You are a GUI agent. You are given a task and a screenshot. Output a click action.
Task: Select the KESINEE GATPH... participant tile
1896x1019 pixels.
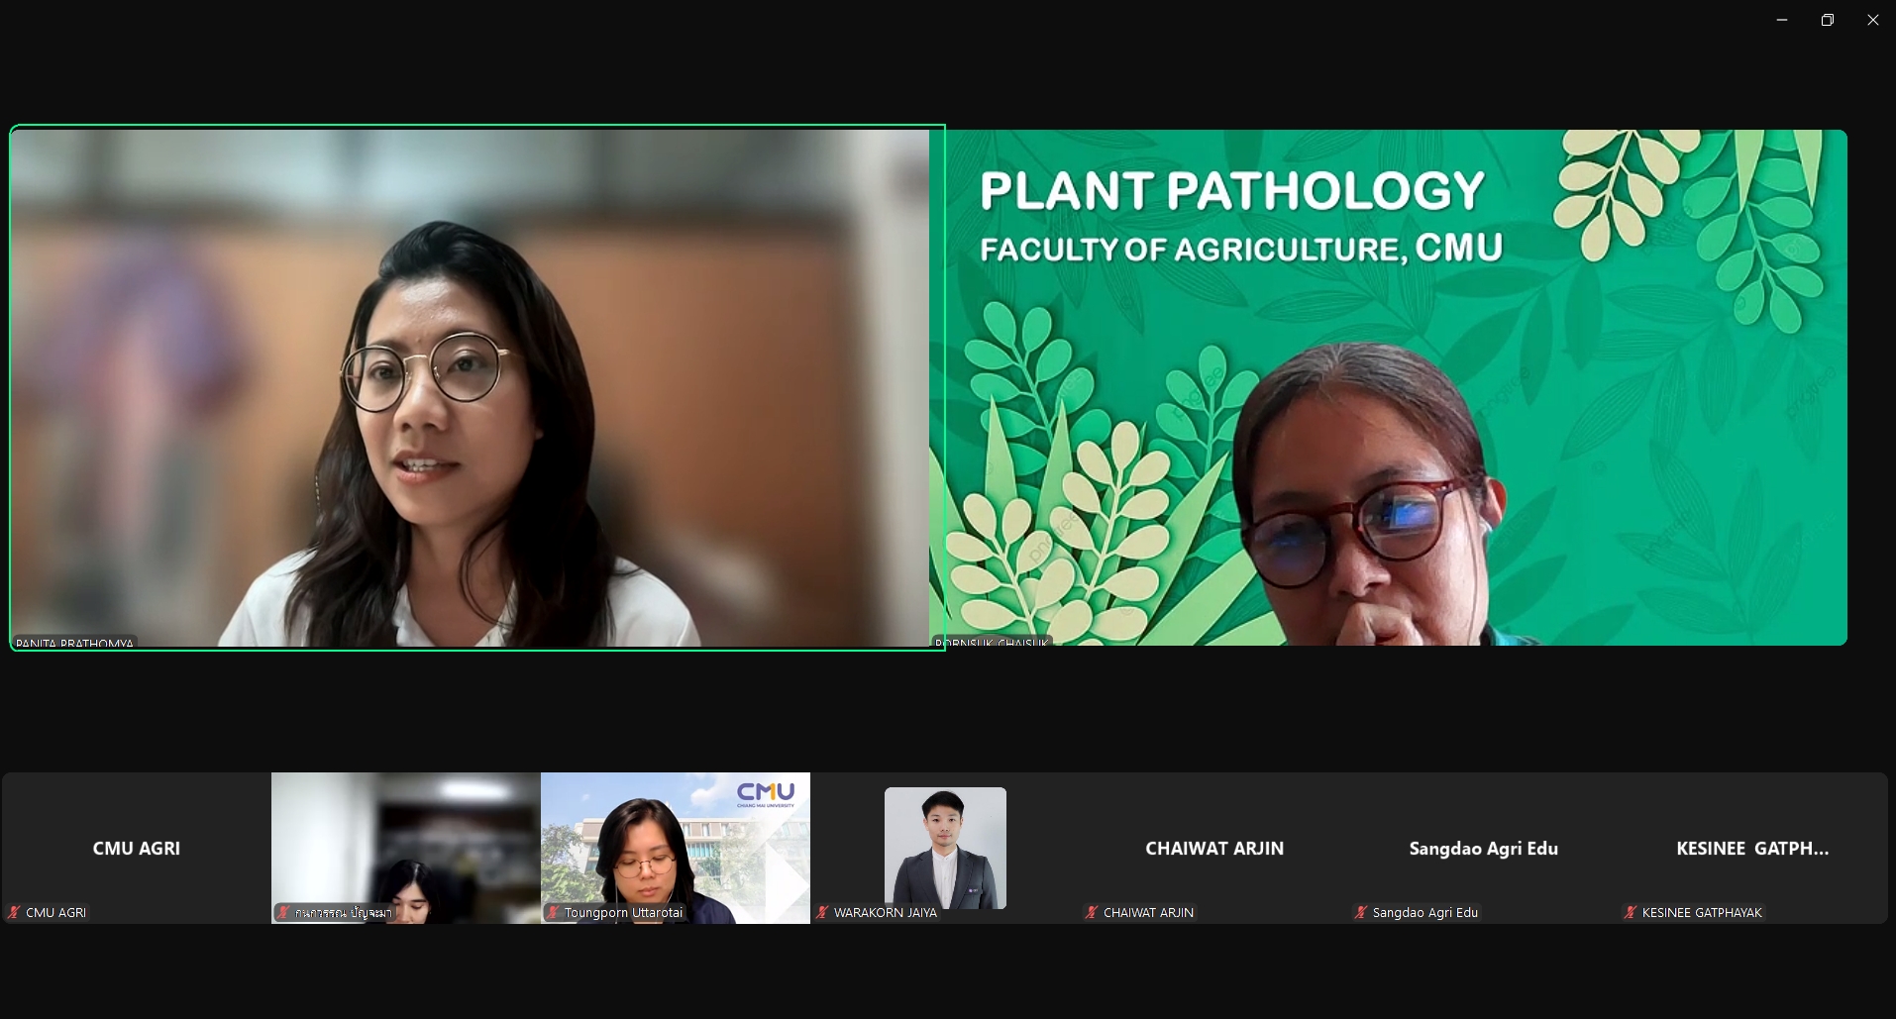[x=1753, y=848]
